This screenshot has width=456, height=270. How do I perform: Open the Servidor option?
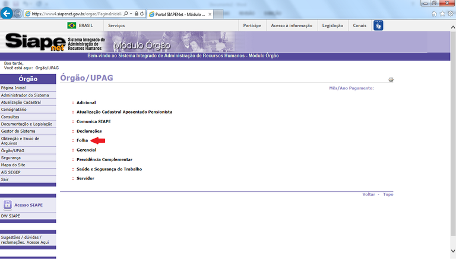coord(85,178)
